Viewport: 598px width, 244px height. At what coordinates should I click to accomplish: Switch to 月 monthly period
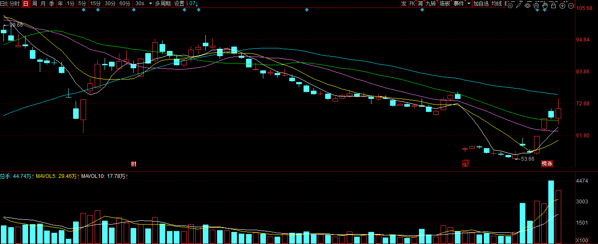(43, 3)
